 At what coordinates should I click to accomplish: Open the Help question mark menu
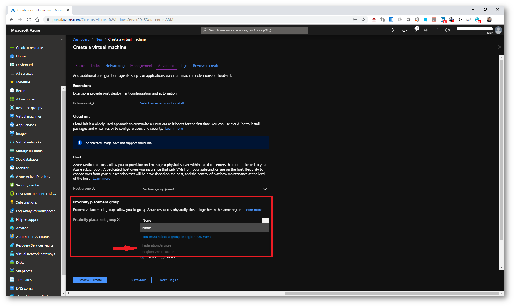tap(437, 30)
